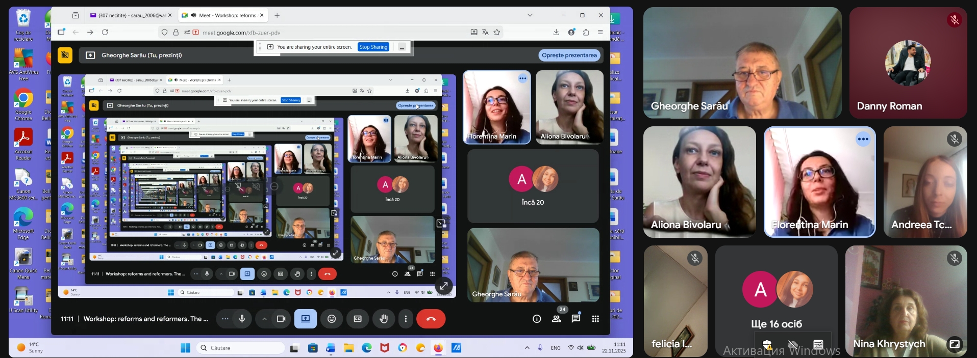Toggle captions (CC) button in Meet
The height and width of the screenshot is (358, 977).
358,319
